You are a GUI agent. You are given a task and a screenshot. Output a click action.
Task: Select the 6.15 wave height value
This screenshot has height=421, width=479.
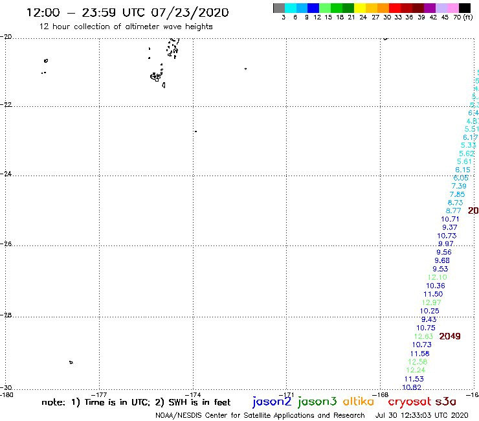click(x=463, y=170)
